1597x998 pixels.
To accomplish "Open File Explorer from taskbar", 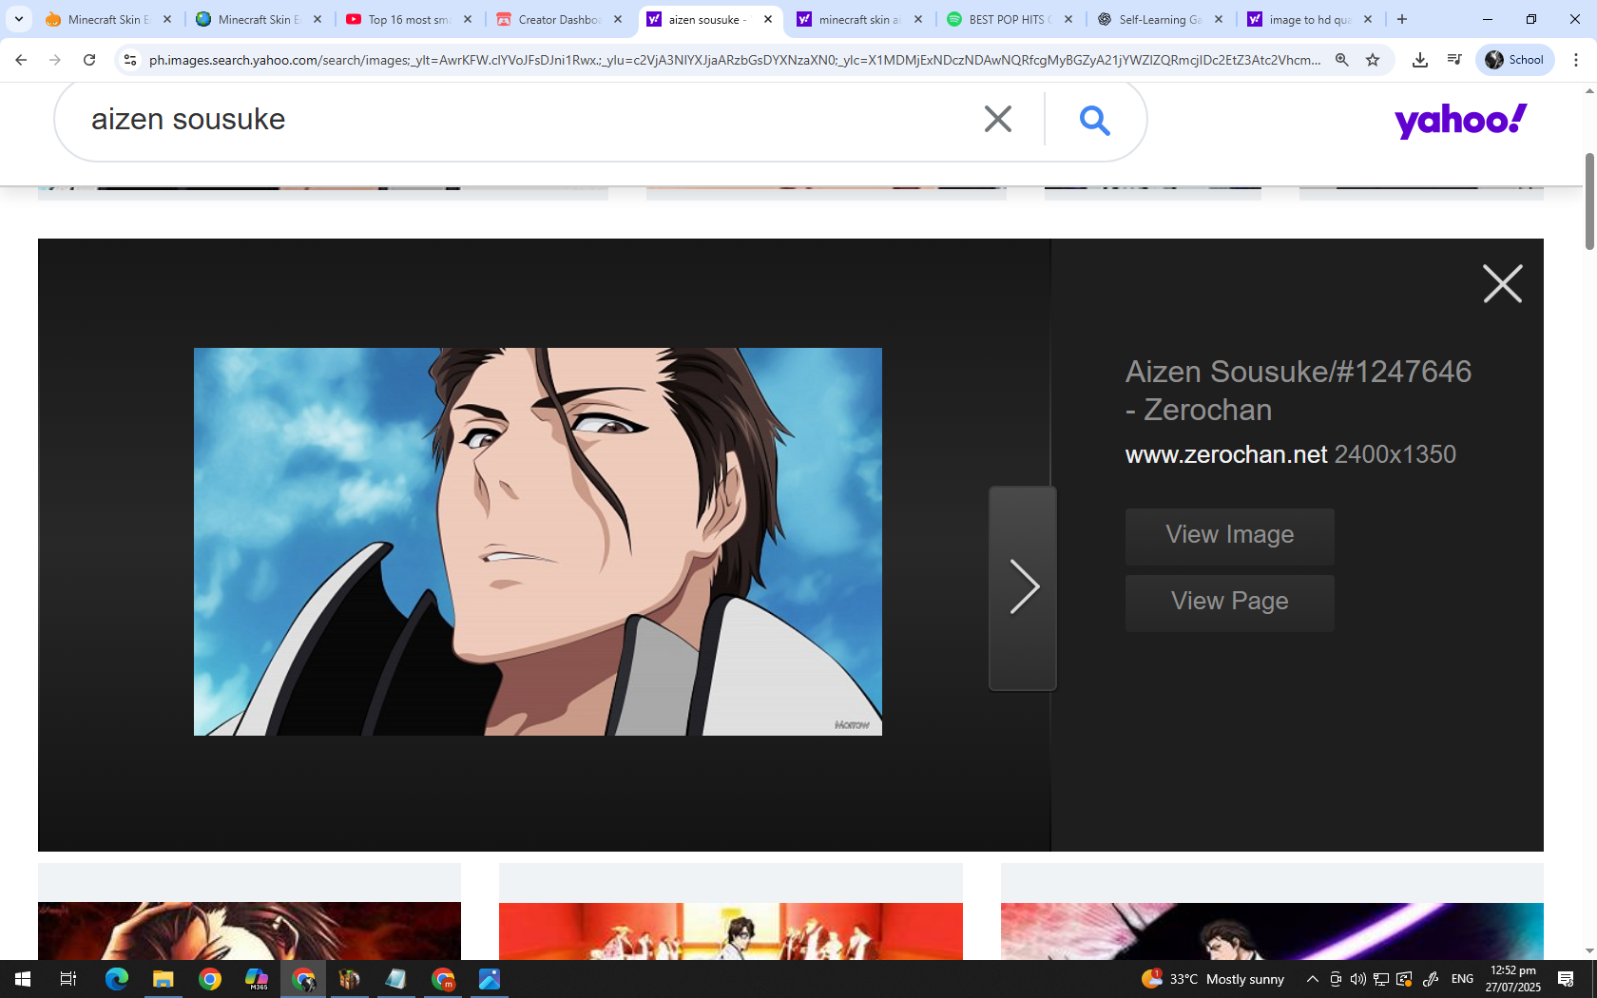I will [x=164, y=979].
